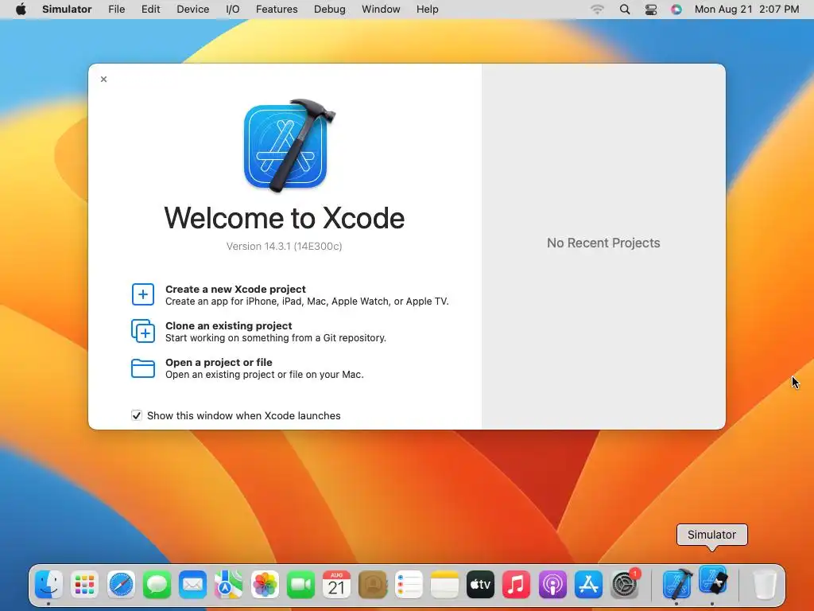Image resolution: width=814 pixels, height=611 pixels.
Task: Click the Siri icon in menu bar
Action: (676, 10)
